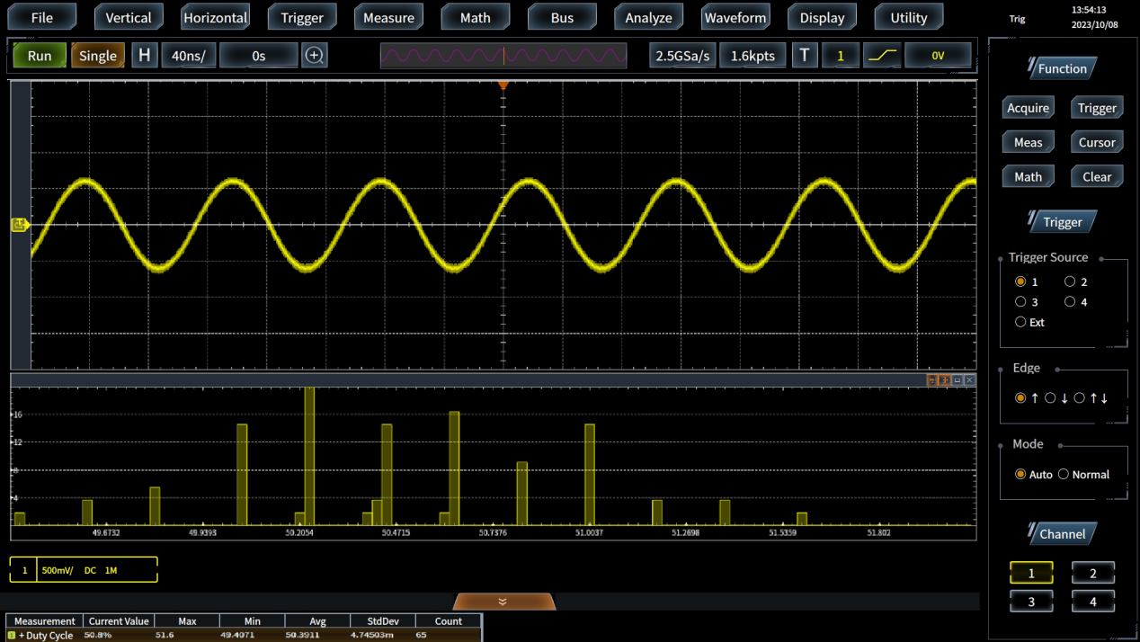The height and width of the screenshot is (642, 1140).
Task: Open the trigger level 0V field
Action: [937, 56]
